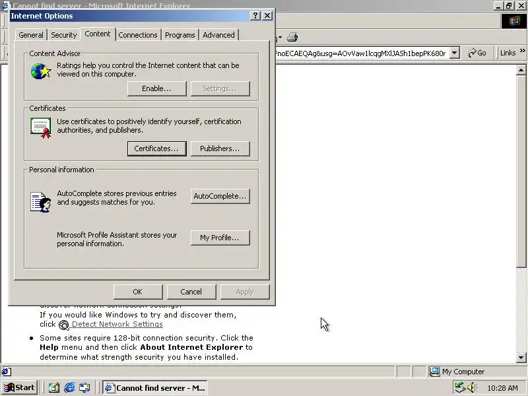Click the Detect Network Settings link
Image resolution: width=528 pixels, height=396 pixels.
pos(117,324)
